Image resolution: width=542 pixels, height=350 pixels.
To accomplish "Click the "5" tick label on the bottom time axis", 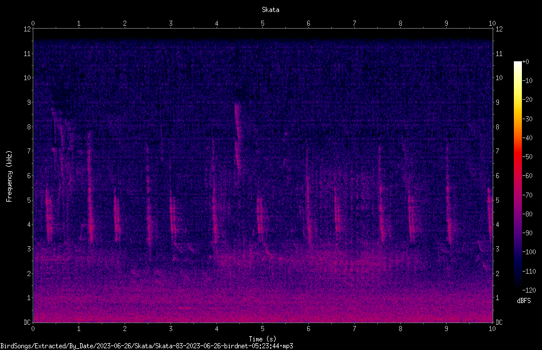I will point(263,329).
